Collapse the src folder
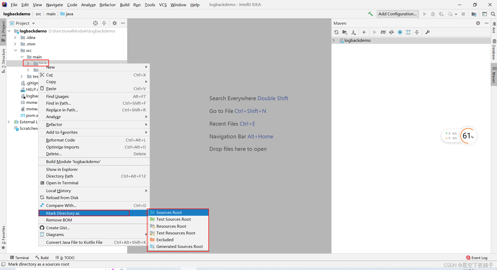This screenshot has height=270, width=497. pyautogui.click(x=16, y=50)
